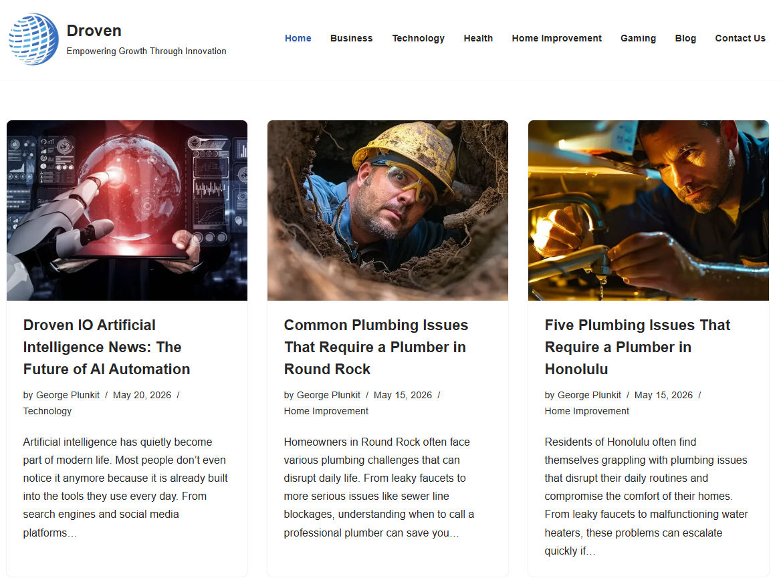Open the AI robot hand article thumbnail
This screenshot has width=781, height=584.
click(127, 210)
